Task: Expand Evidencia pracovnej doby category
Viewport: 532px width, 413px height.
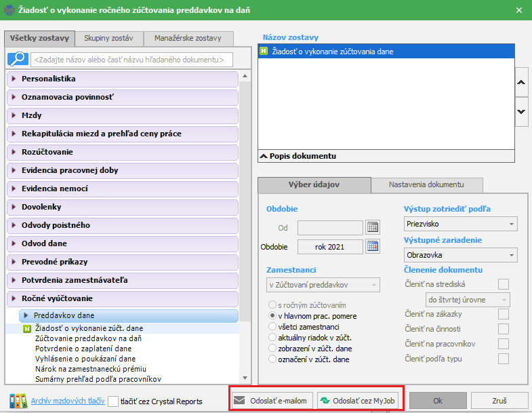Action: pos(122,170)
